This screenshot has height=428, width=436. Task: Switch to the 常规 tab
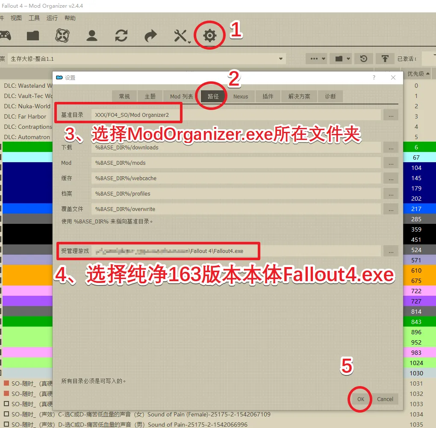coord(124,96)
